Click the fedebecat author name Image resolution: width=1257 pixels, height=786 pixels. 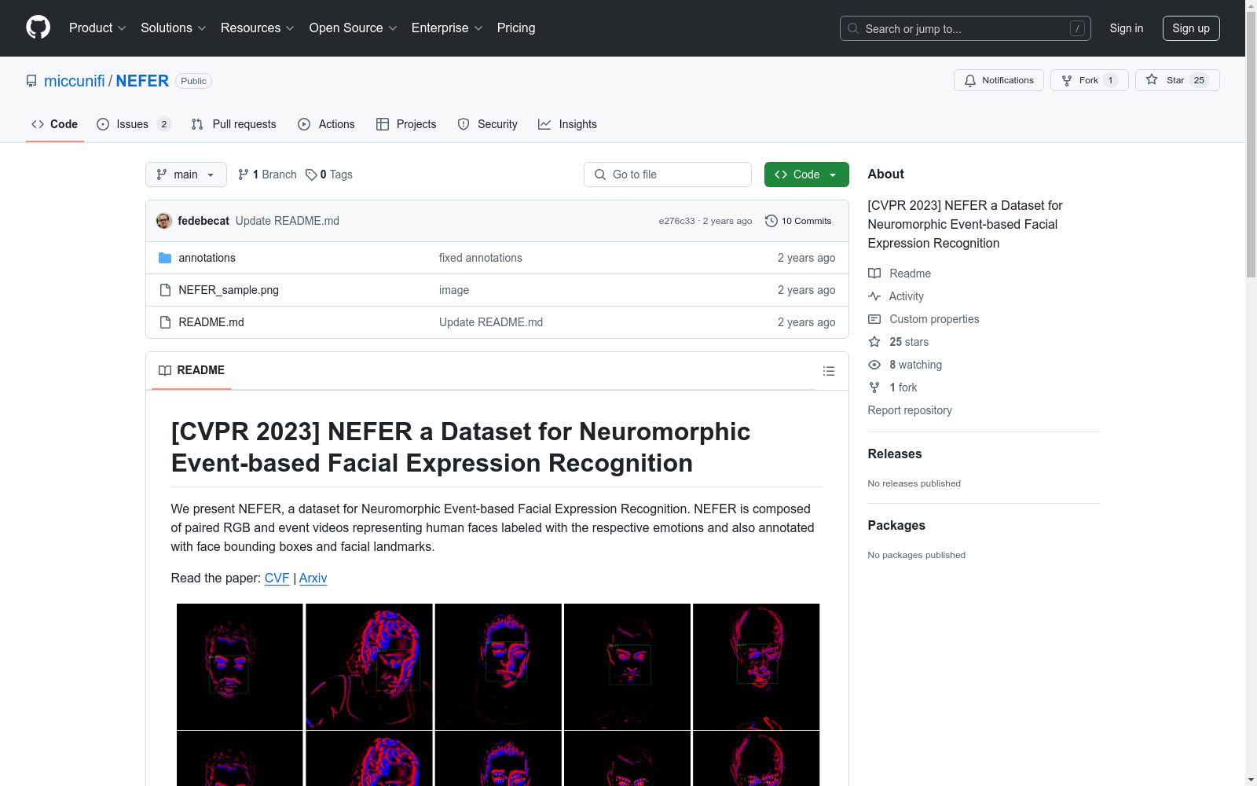203,221
